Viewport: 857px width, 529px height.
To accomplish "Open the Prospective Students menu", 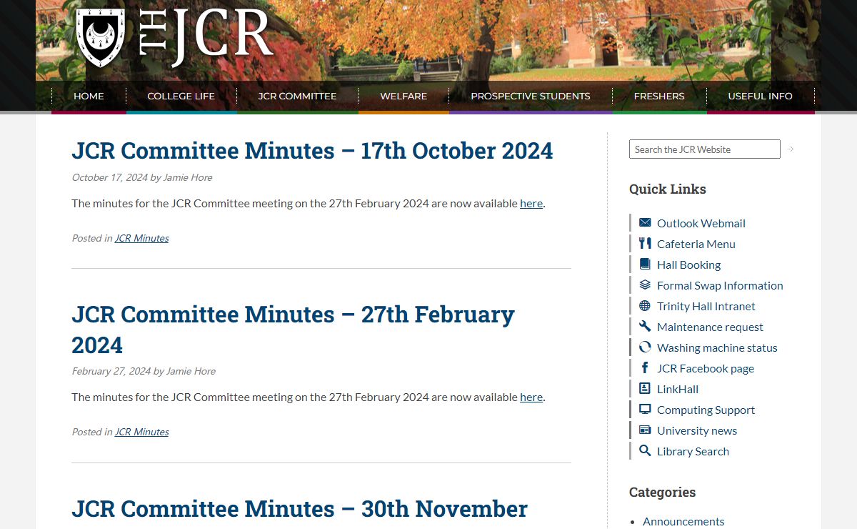I will pyautogui.click(x=531, y=96).
